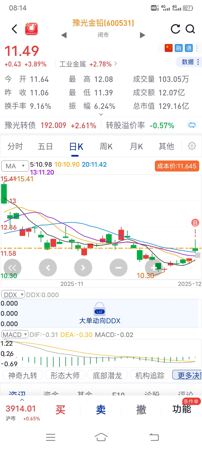Toggle the convertible bond swap icon

click(192, 125)
